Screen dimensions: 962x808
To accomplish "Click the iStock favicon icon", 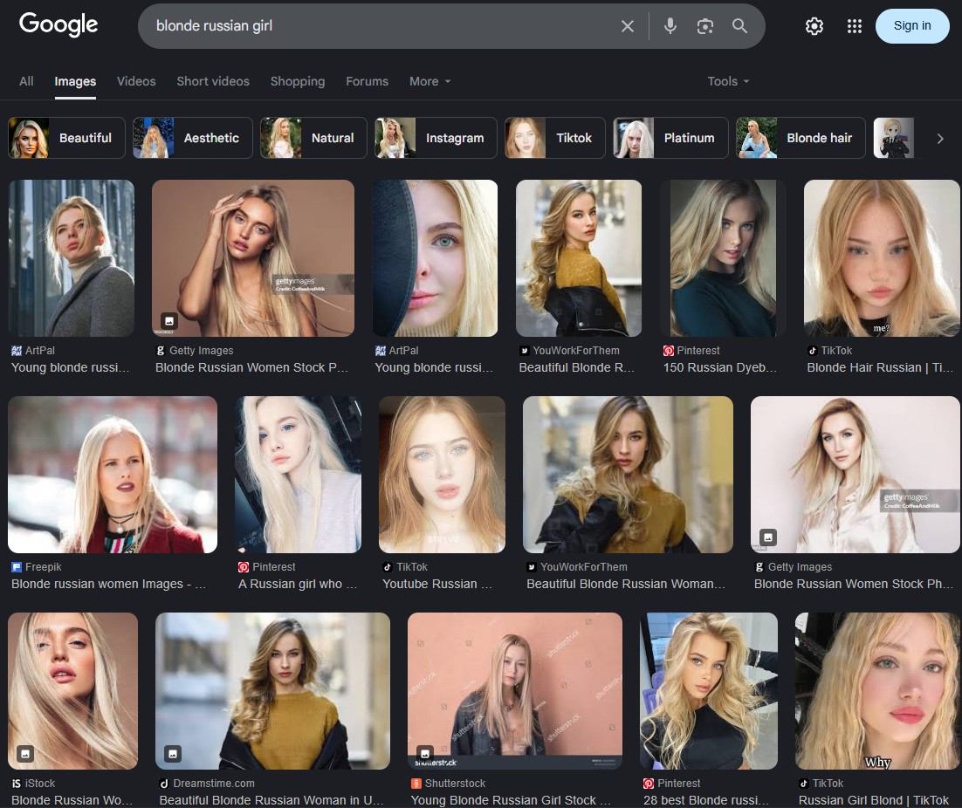I will coord(17,784).
